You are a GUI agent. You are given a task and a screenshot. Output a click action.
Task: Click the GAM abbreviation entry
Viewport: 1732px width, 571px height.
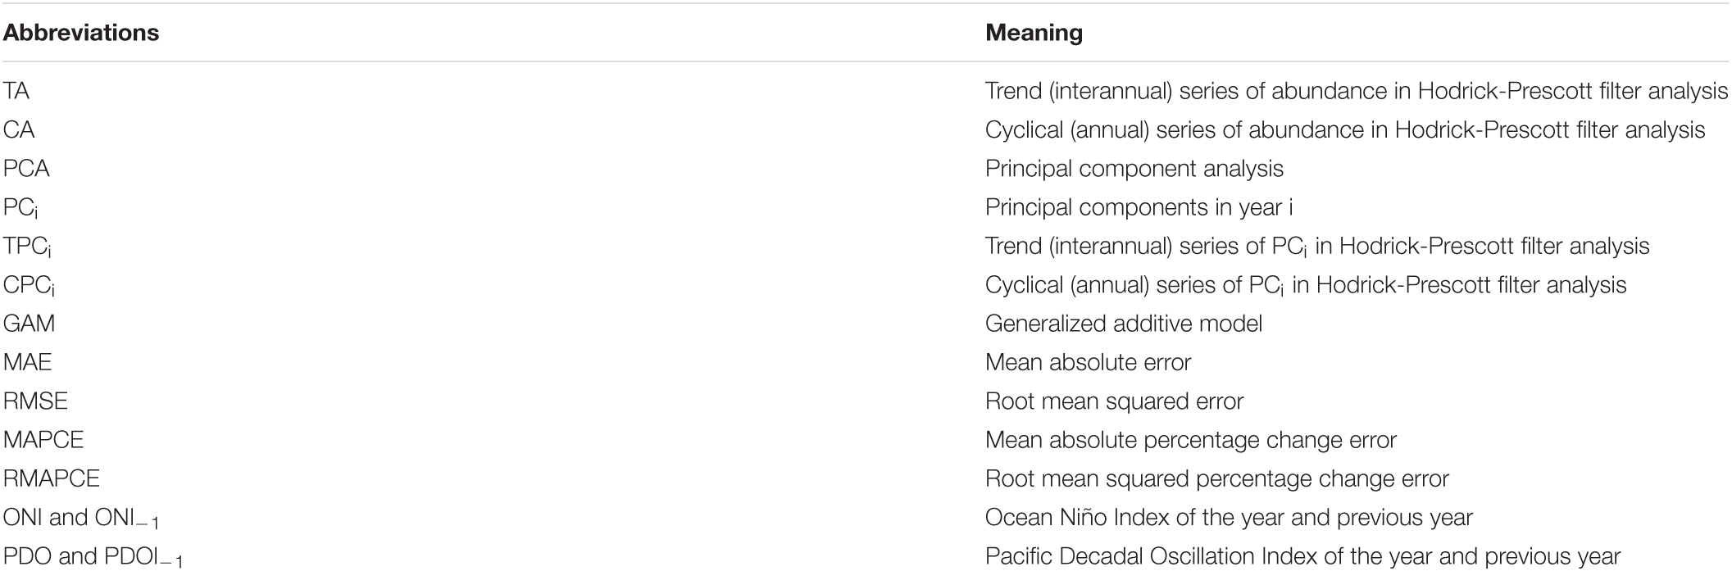tap(30, 324)
